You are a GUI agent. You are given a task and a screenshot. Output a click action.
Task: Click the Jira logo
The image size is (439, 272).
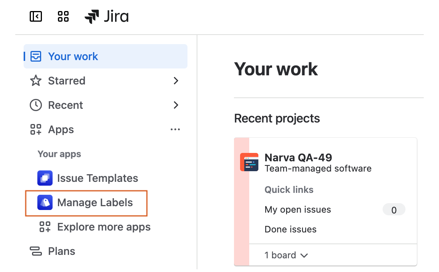107,17
